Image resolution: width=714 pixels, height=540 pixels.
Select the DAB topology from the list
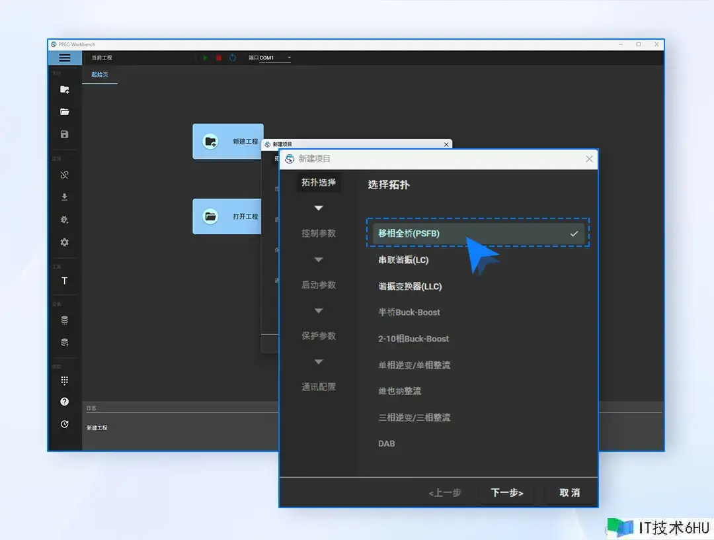point(387,443)
